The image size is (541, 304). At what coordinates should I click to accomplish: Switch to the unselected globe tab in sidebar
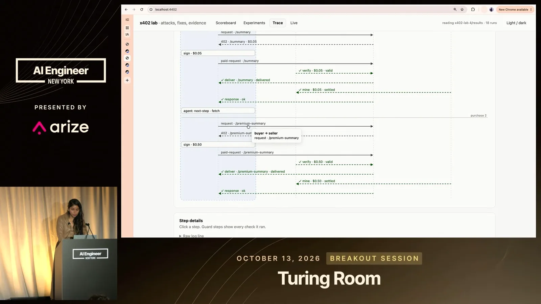[127, 44]
